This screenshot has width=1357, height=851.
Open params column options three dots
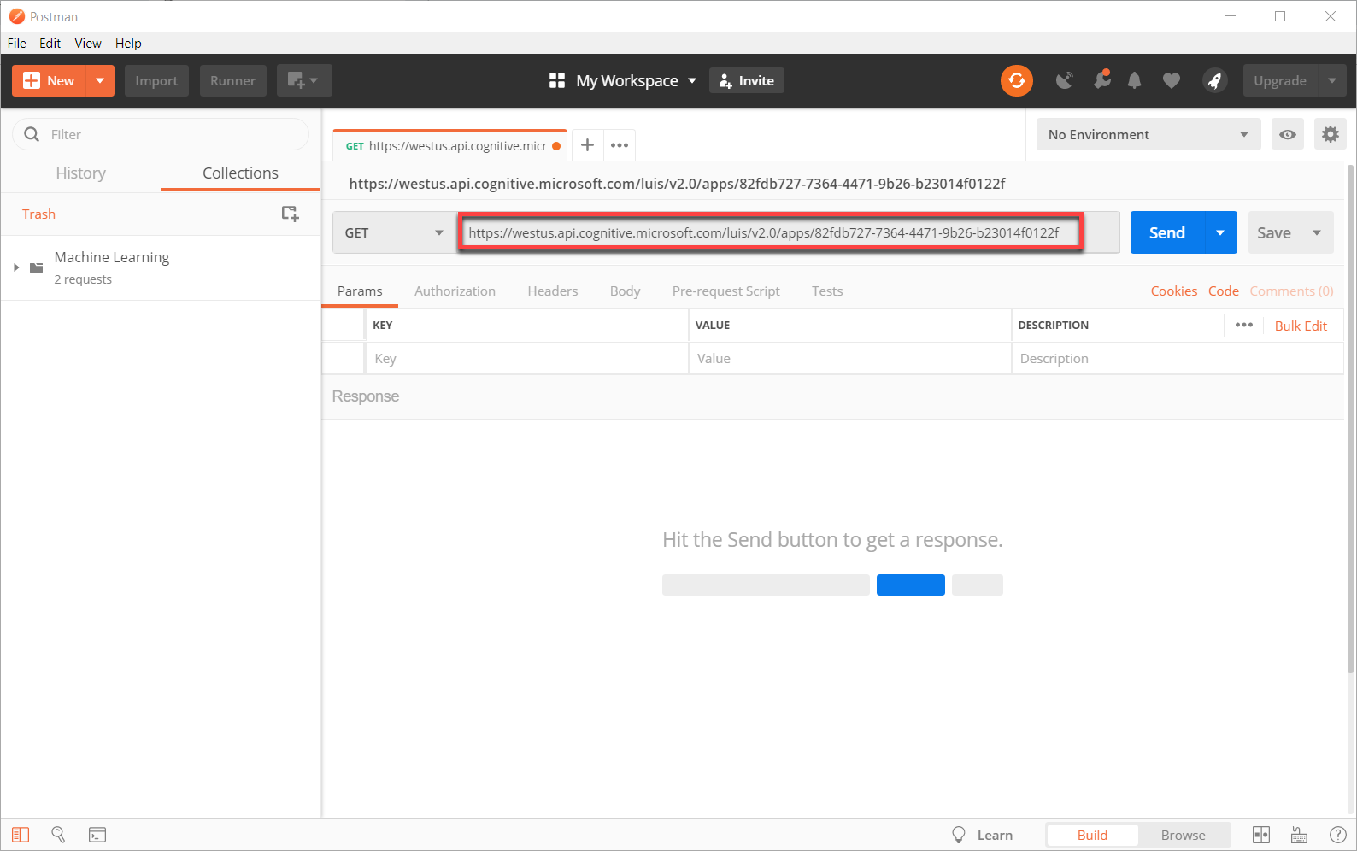1244,325
